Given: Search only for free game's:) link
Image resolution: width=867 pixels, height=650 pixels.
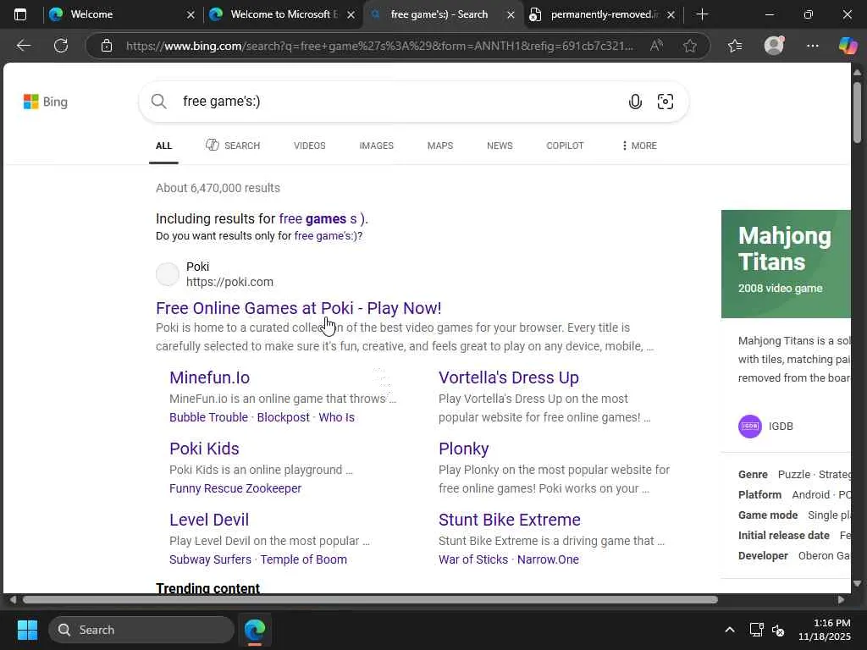Looking at the screenshot, I should point(326,236).
